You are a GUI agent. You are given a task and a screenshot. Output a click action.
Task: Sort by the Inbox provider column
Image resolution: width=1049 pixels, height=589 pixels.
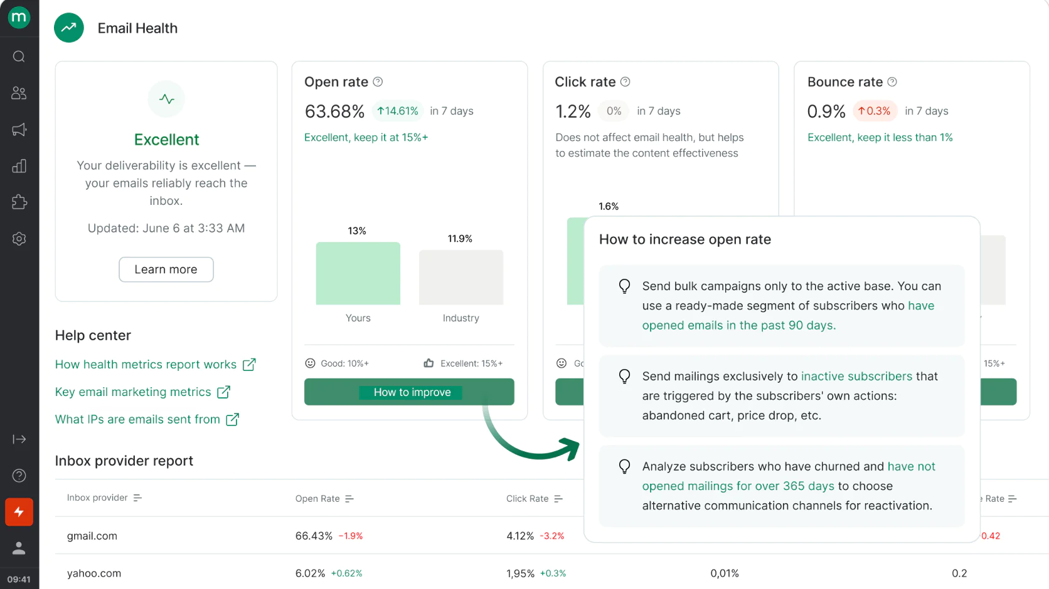tap(137, 498)
